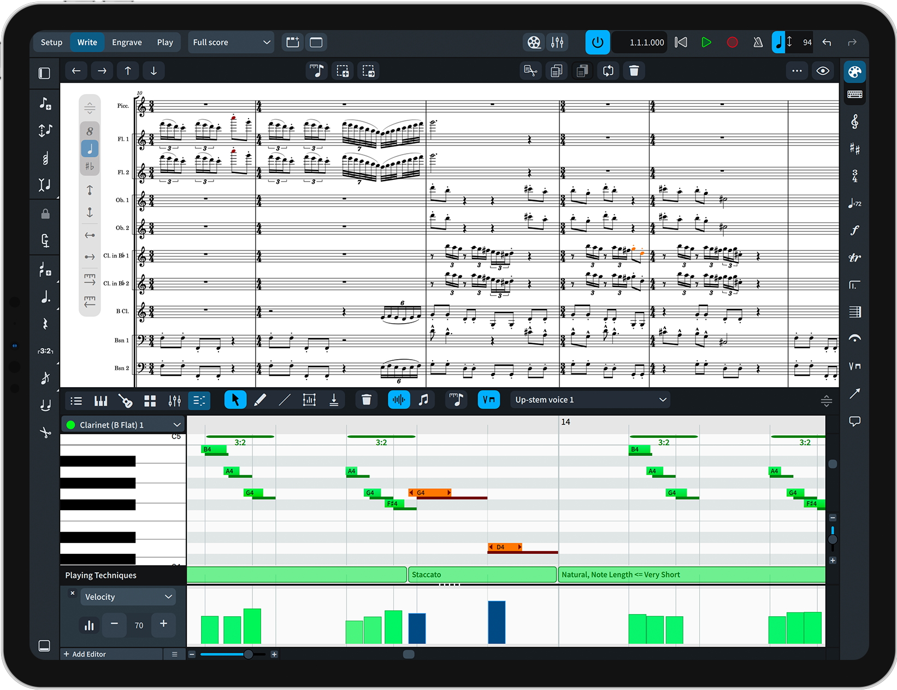
Task: Open the dynamics panel icon
Action: tap(854, 230)
